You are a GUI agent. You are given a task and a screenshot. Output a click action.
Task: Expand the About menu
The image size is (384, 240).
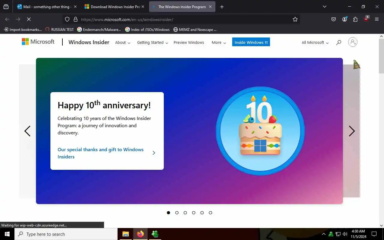point(123,43)
